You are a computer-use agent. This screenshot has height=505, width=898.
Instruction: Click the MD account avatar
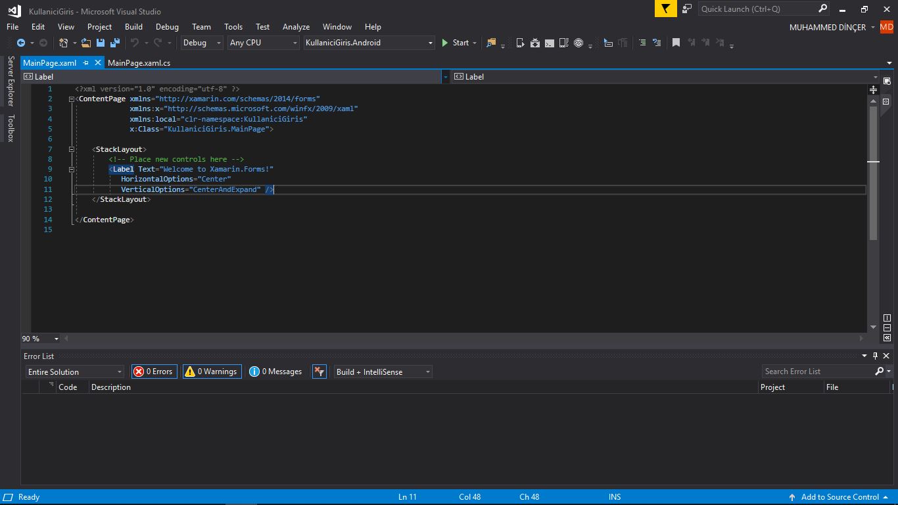tap(887, 27)
